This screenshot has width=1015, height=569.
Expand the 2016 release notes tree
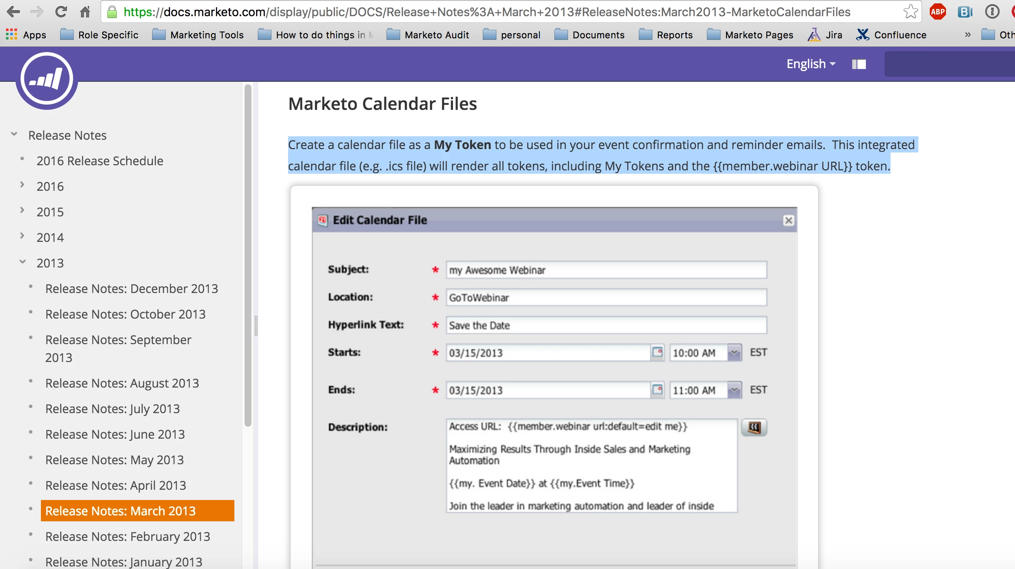(22, 185)
